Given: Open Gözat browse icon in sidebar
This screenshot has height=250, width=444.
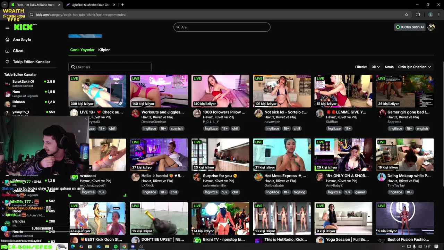Looking at the screenshot, I should (7, 51).
